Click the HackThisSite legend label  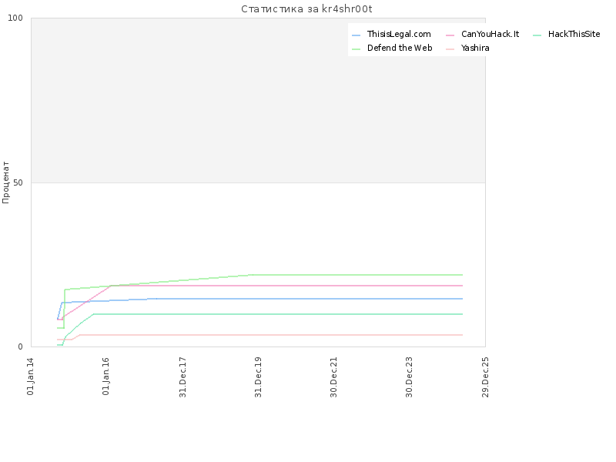574,35
